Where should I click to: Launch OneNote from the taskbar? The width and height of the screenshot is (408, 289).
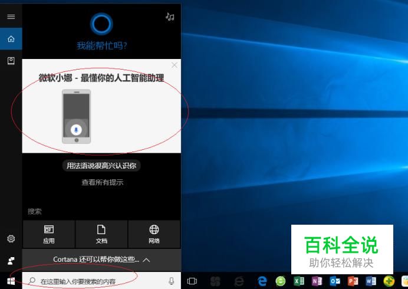click(317, 281)
